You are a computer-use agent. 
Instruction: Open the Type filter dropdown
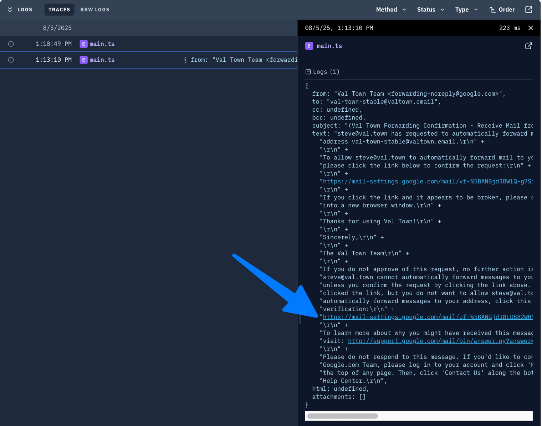[466, 10]
